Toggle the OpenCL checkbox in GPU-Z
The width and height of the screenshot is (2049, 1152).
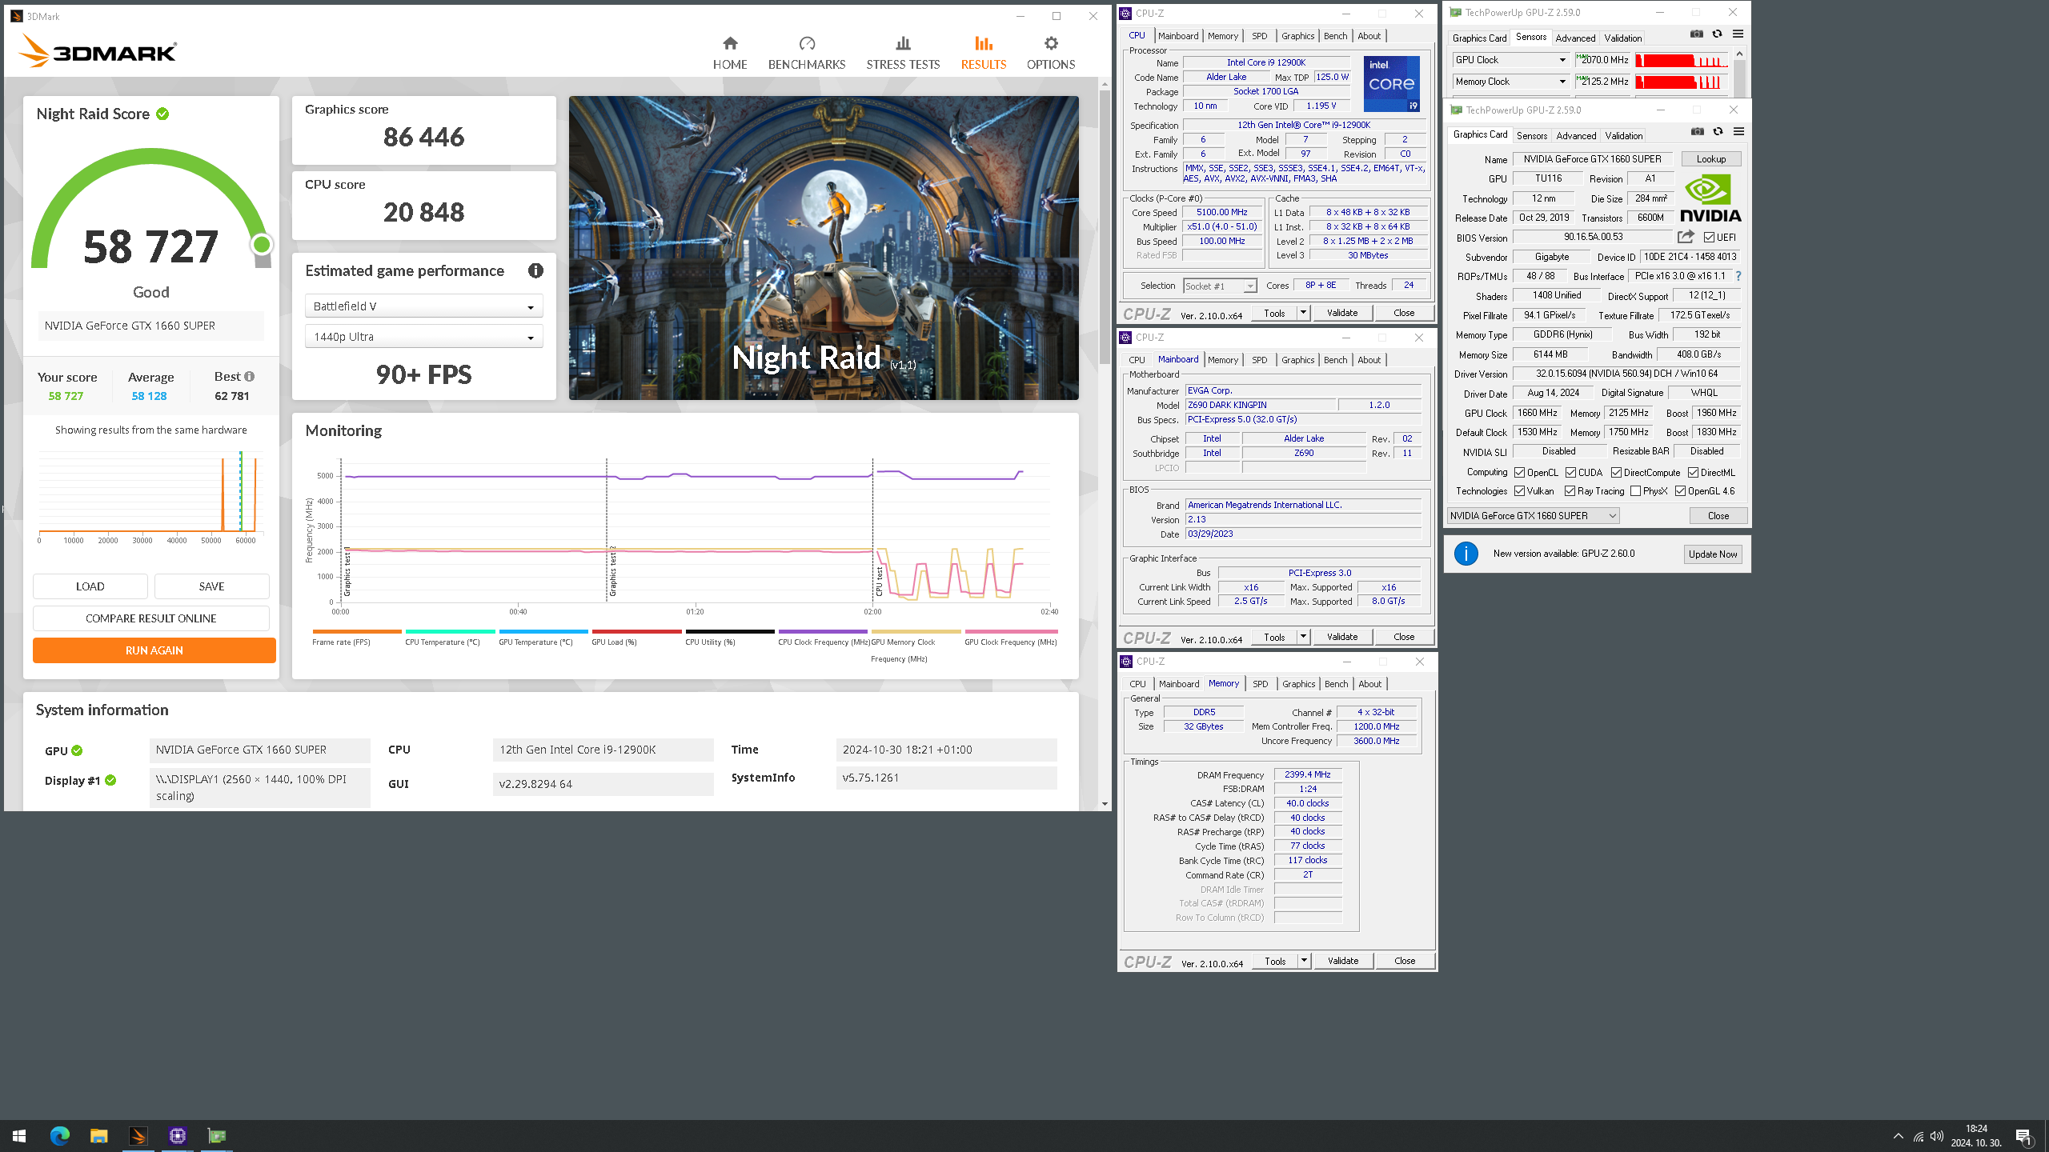coord(1519,473)
